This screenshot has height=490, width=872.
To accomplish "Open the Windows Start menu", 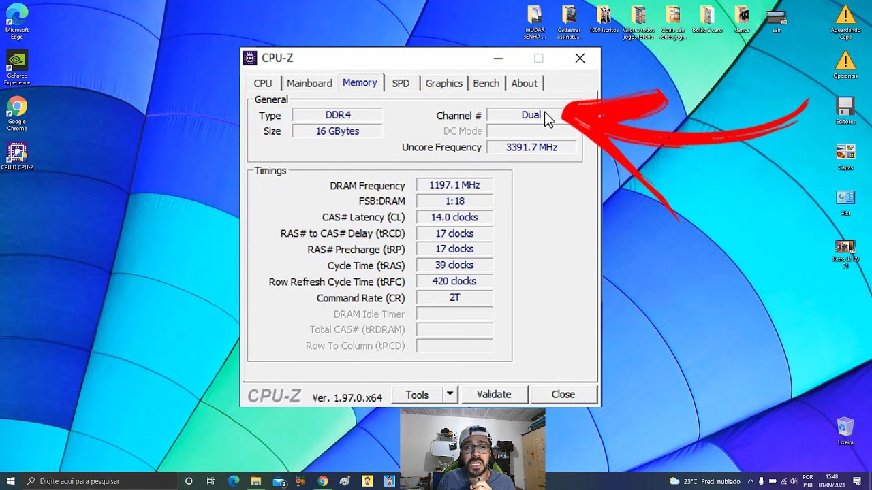I will pyautogui.click(x=10, y=481).
